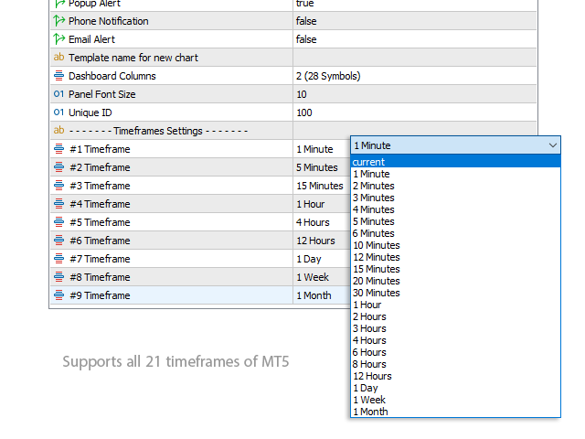The image size is (585, 439).
Task: Click the #4 Timeframe enum icon
Action: [58, 203]
